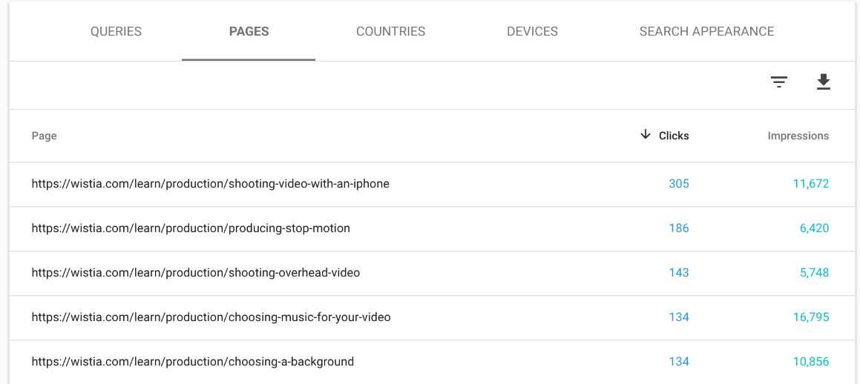Select the choosing-music-for-your-video page URL
860x384 pixels.
[211, 317]
